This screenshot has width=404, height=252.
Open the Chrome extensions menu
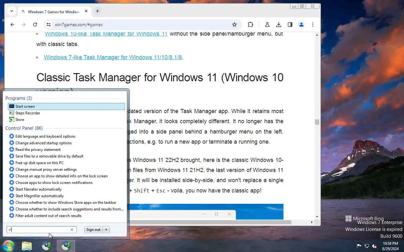tap(250, 25)
